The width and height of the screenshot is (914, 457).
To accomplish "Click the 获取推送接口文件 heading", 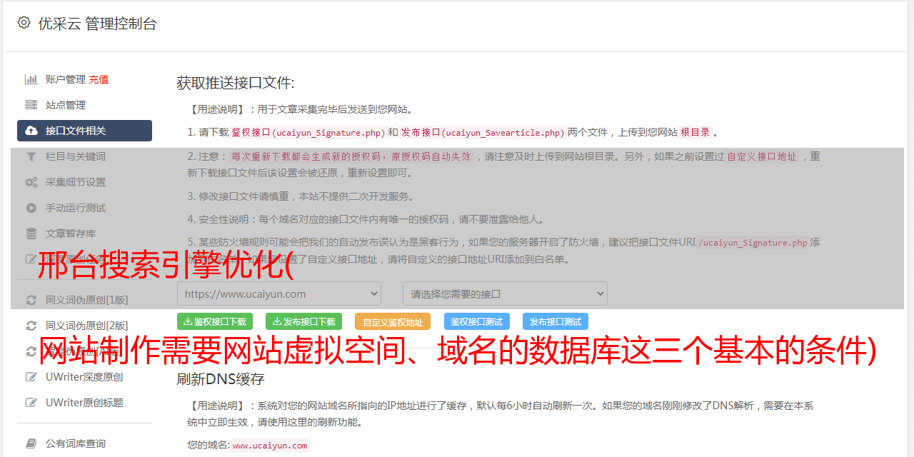I will [236, 83].
